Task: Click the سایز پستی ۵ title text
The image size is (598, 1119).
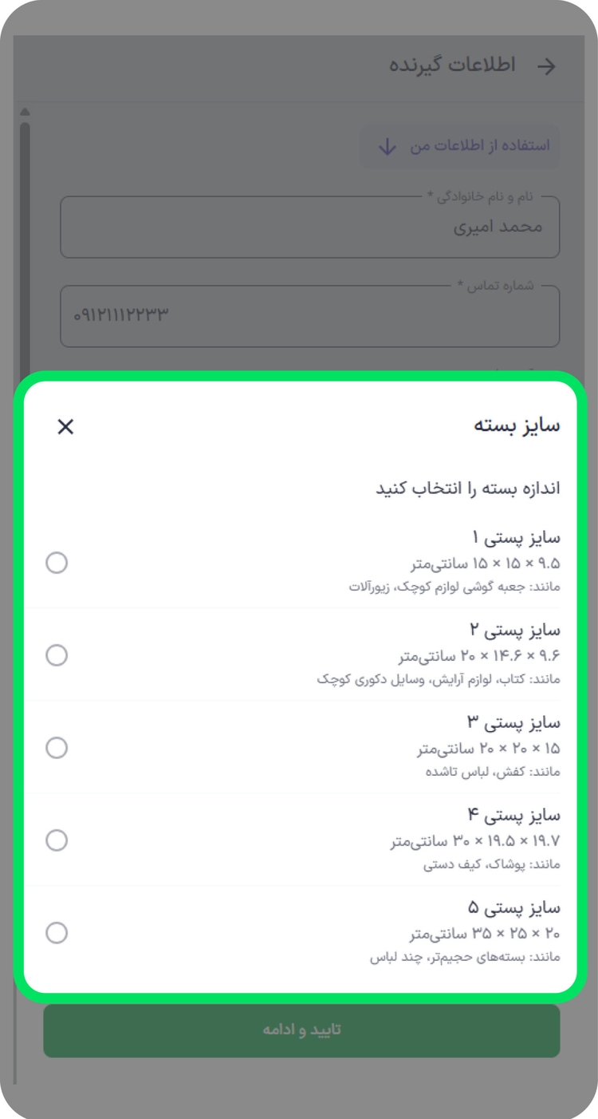Action: coord(513,907)
